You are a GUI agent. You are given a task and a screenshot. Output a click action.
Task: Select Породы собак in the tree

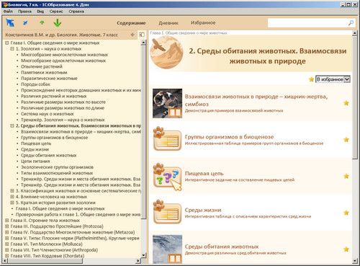point(35,84)
